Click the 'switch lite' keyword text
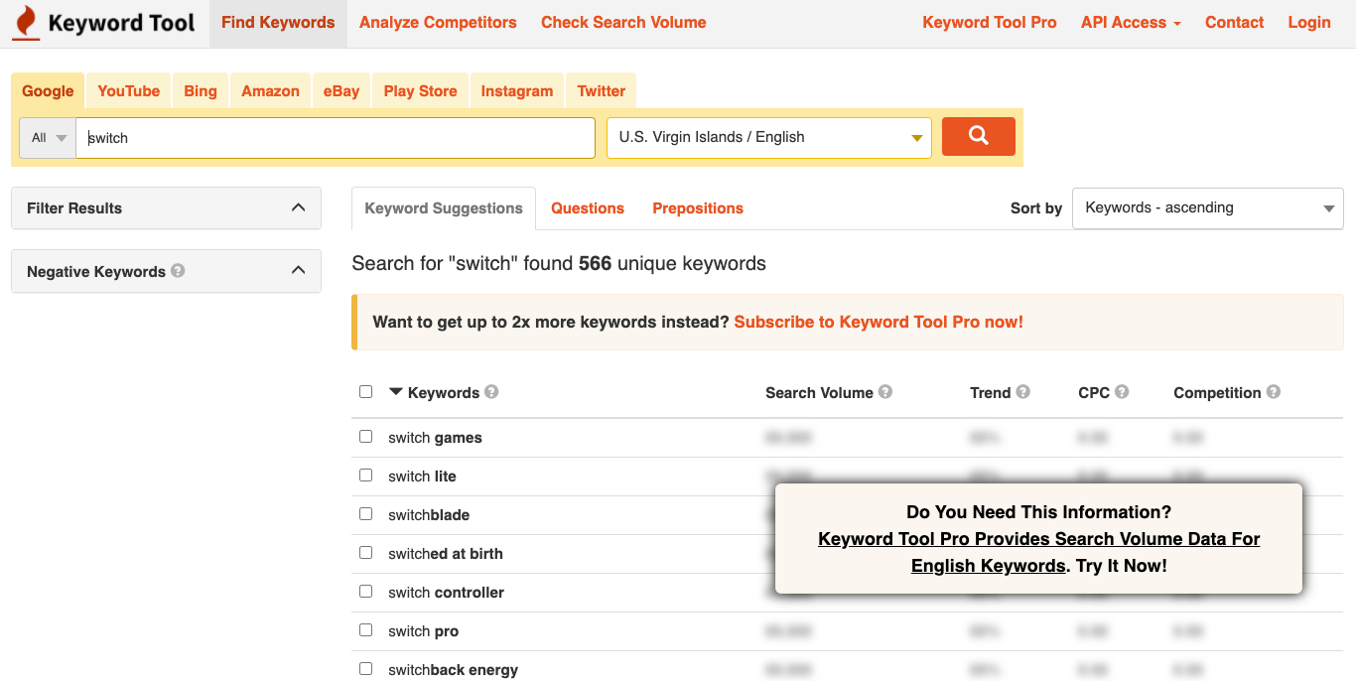This screenshot has width=1356, height=681. tap(422, 477)
